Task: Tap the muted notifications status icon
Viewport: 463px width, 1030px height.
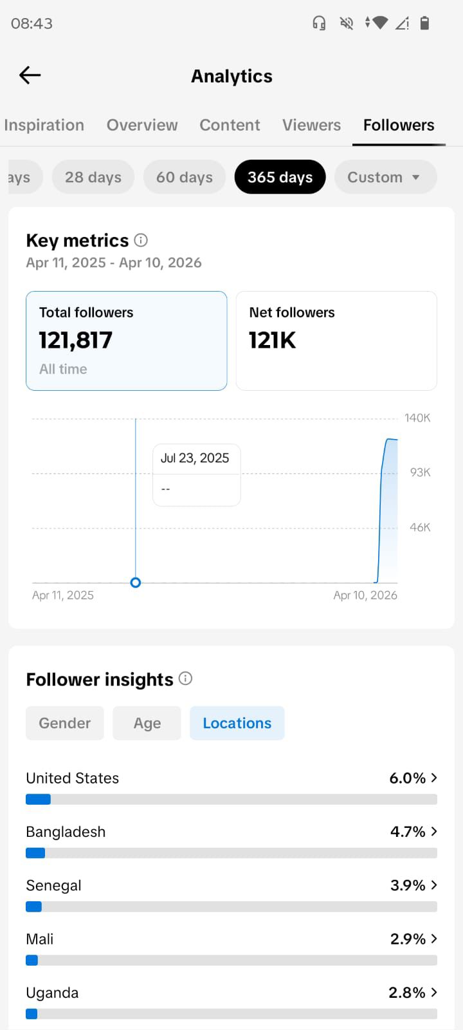Action: (347, 24)
